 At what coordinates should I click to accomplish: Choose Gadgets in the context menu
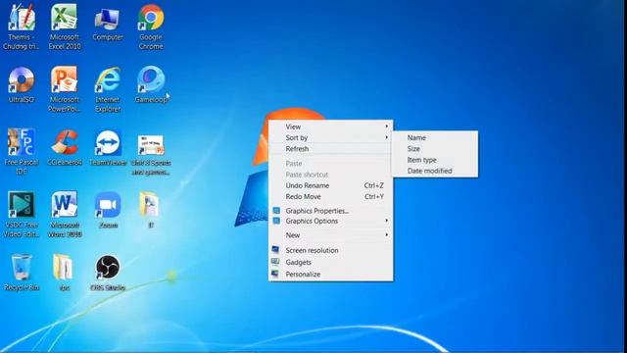point(331,262)
